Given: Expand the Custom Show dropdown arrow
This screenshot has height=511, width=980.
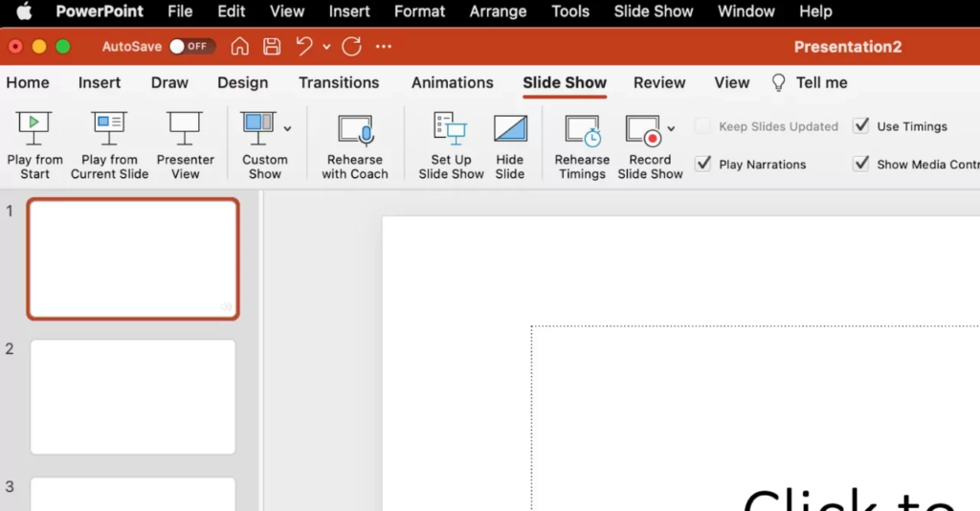Looking at the screenshot, I should click(x=287, y=128).
